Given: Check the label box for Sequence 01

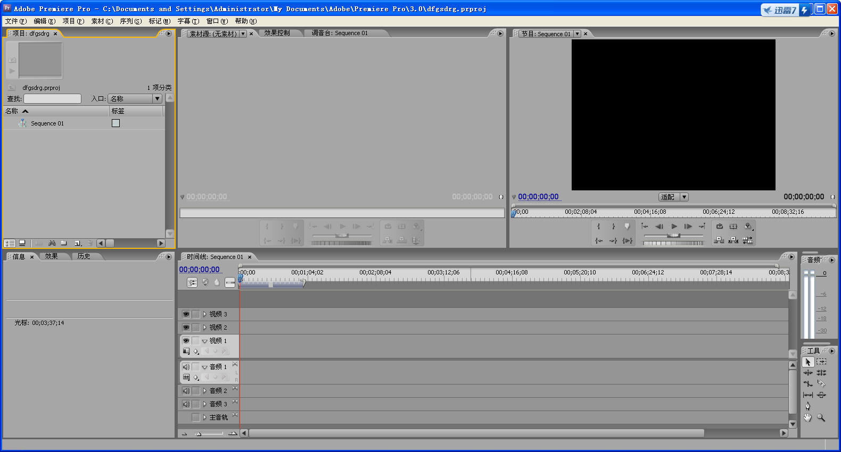Looking at the screenshot, I should point(116,123).
